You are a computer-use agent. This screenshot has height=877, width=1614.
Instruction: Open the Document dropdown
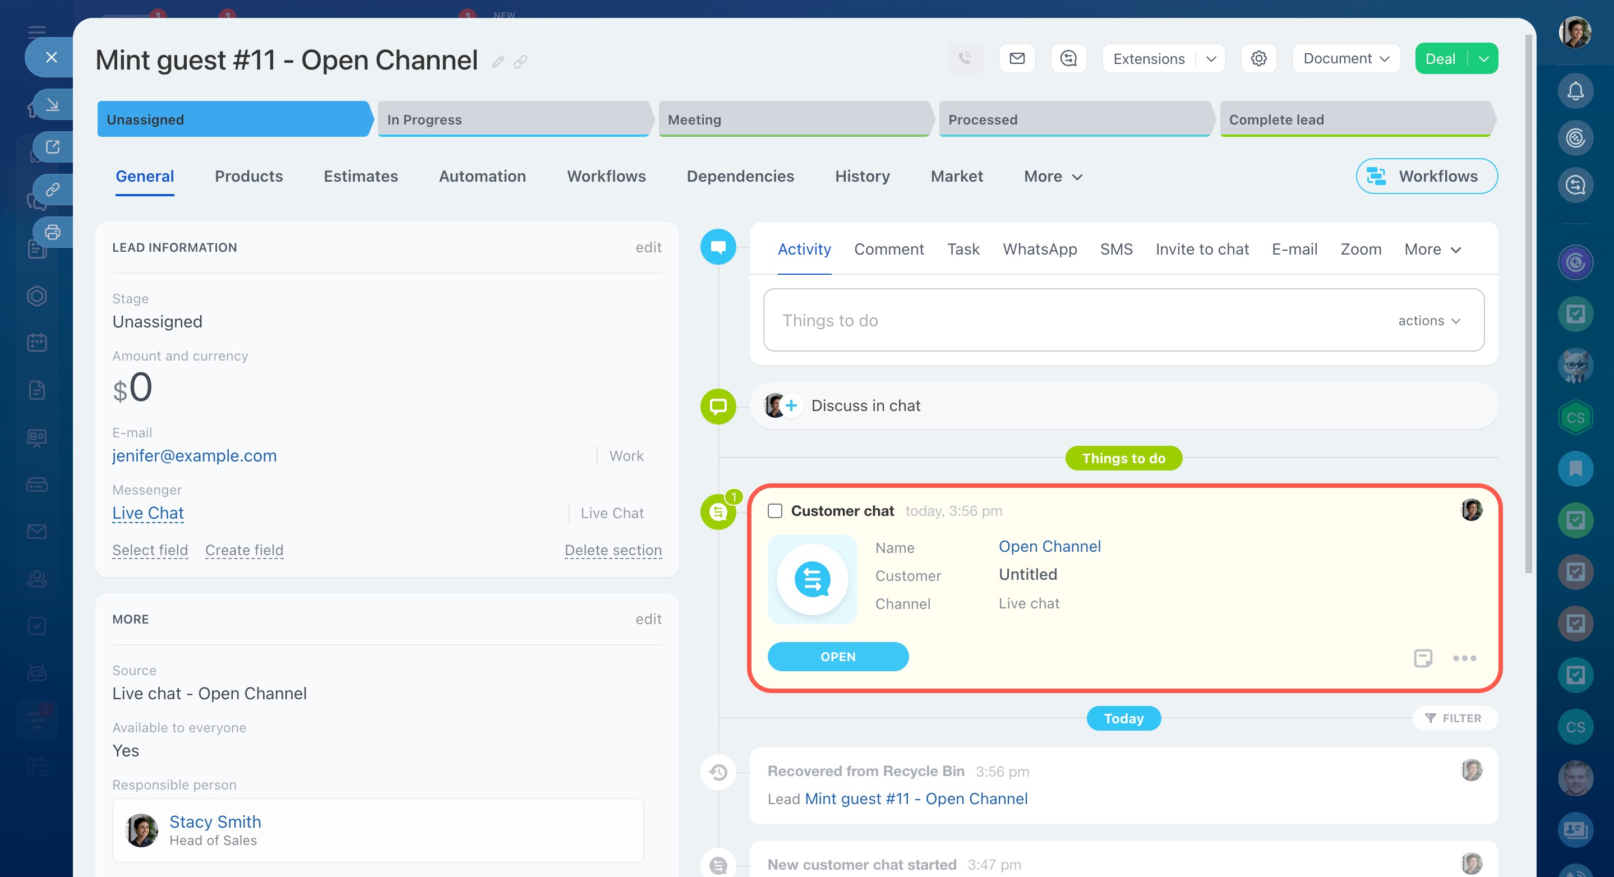coord(1346,58)
